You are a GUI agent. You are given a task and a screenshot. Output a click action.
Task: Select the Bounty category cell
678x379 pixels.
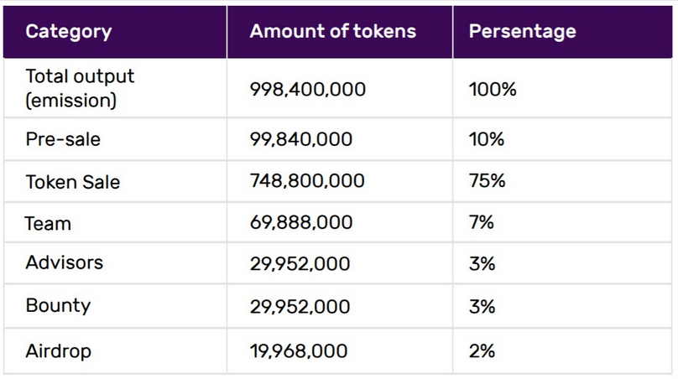click(x=58, y=306)
